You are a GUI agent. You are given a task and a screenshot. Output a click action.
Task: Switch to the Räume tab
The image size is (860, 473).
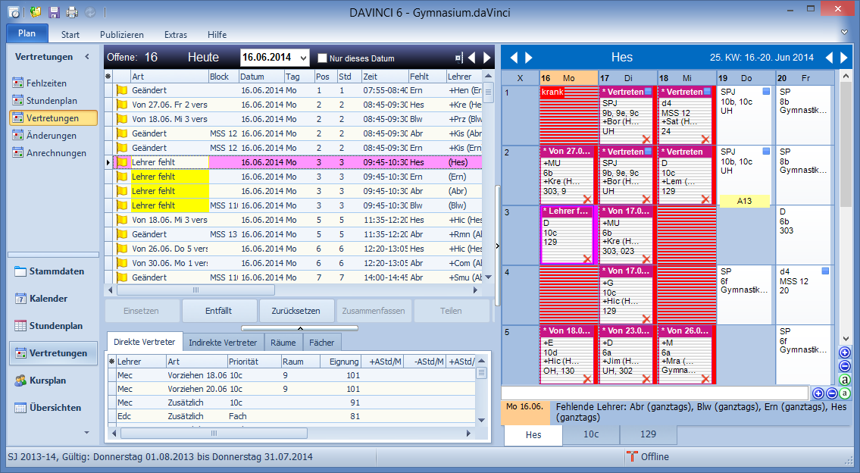point(283,343)
